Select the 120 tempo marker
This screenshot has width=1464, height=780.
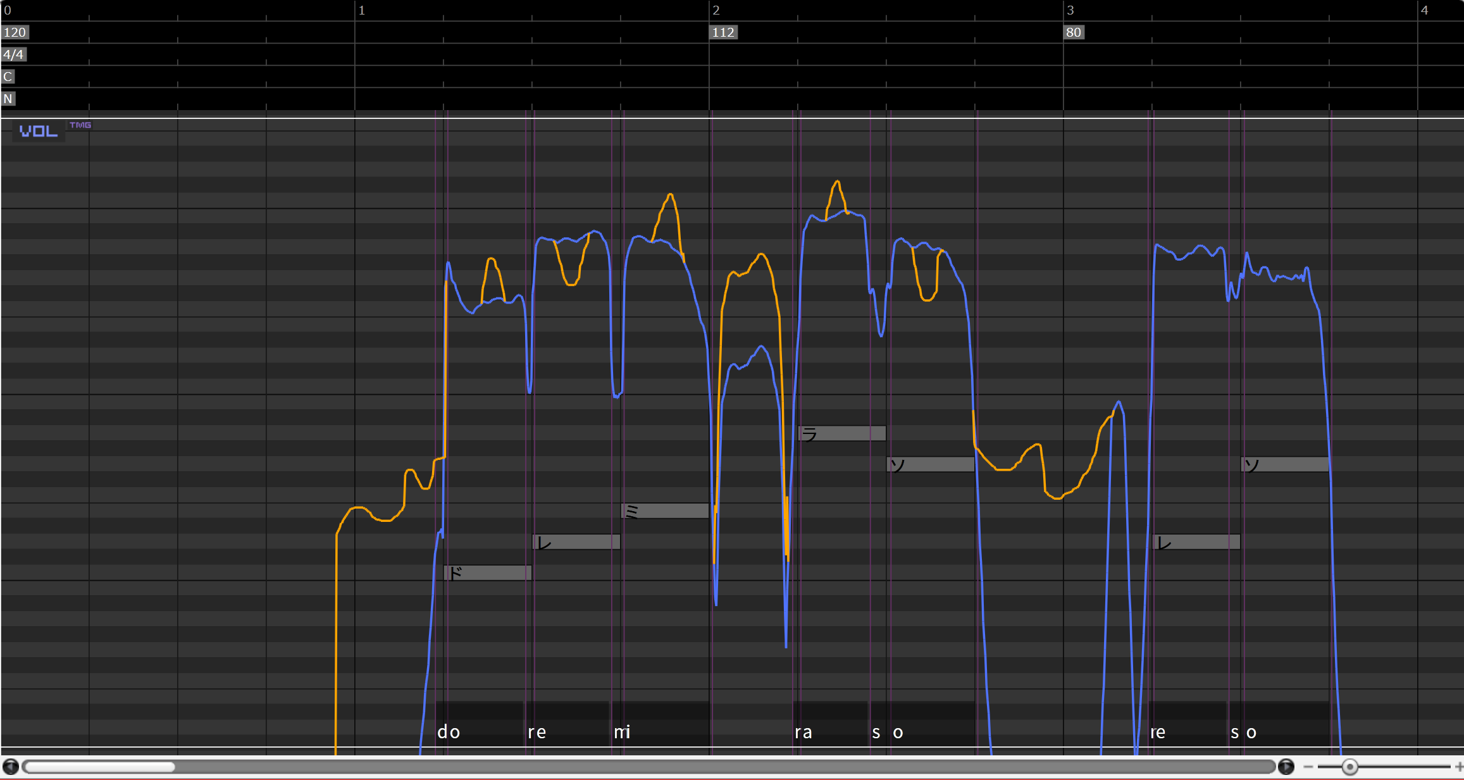[15, 32]
